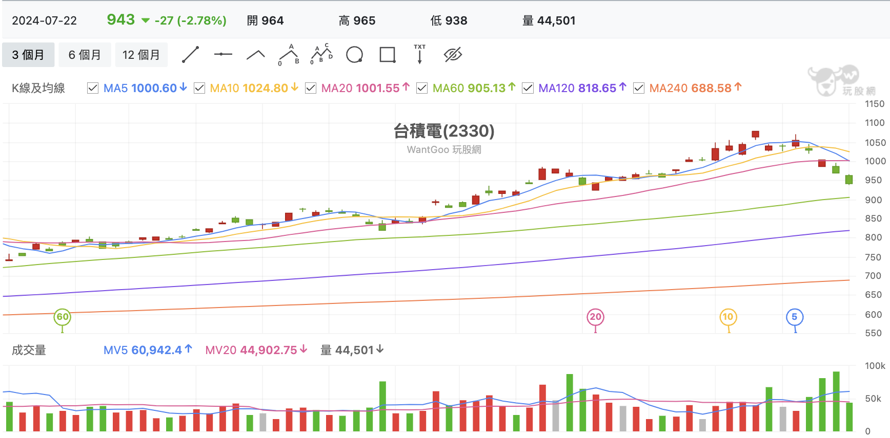The width and height of the screenshot is (890, 438).
Task: Click the yellow 10-day MA marker
Action: pos(728,317)
